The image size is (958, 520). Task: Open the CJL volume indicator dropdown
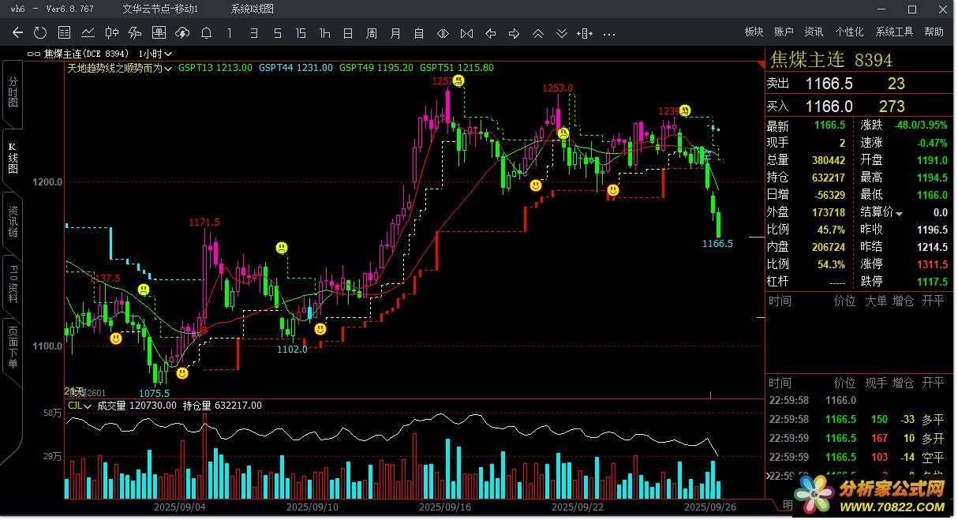[88, 406]
